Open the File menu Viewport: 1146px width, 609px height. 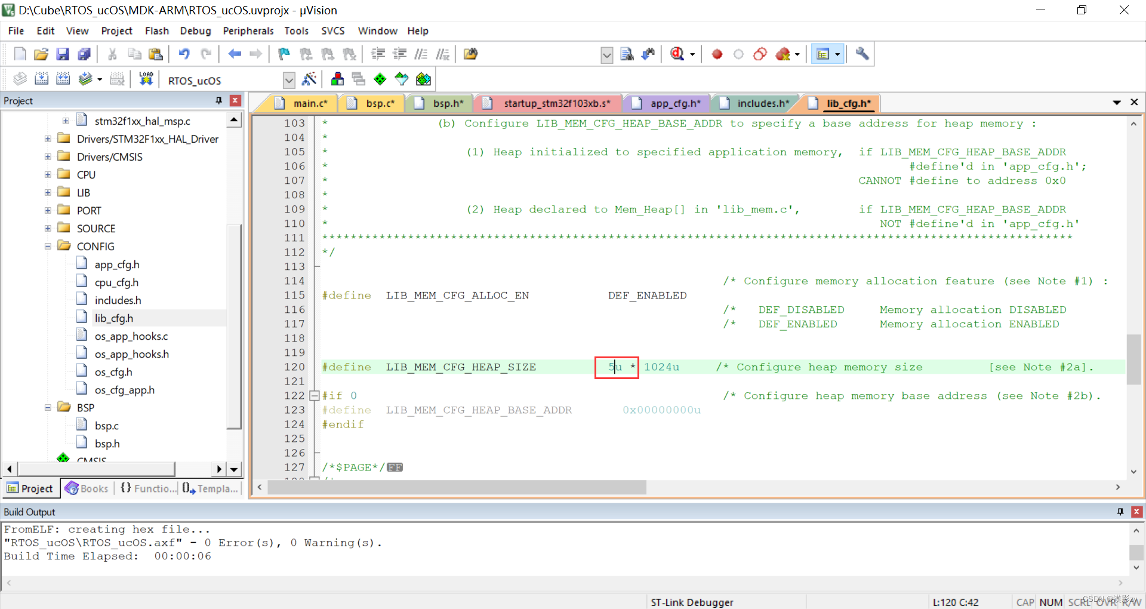tap(16, 30)
